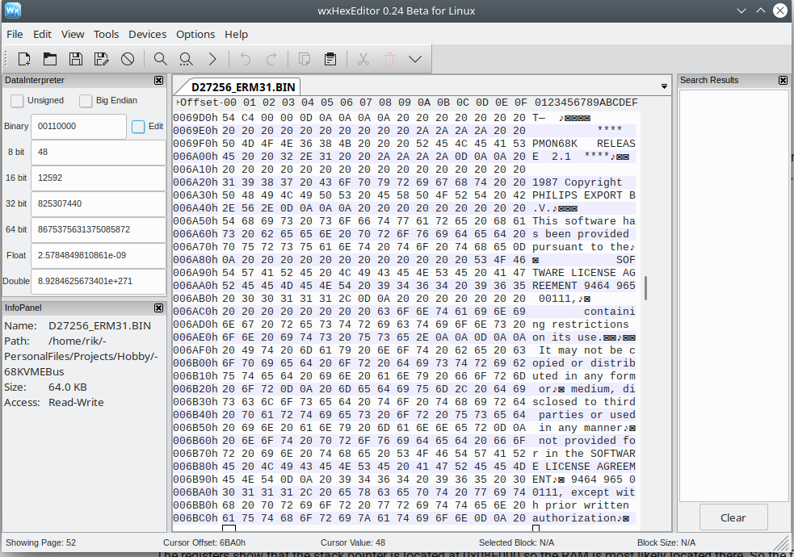Screen dimensions: 794x557
Task: Click the Double value field
Action: (99, 281)
